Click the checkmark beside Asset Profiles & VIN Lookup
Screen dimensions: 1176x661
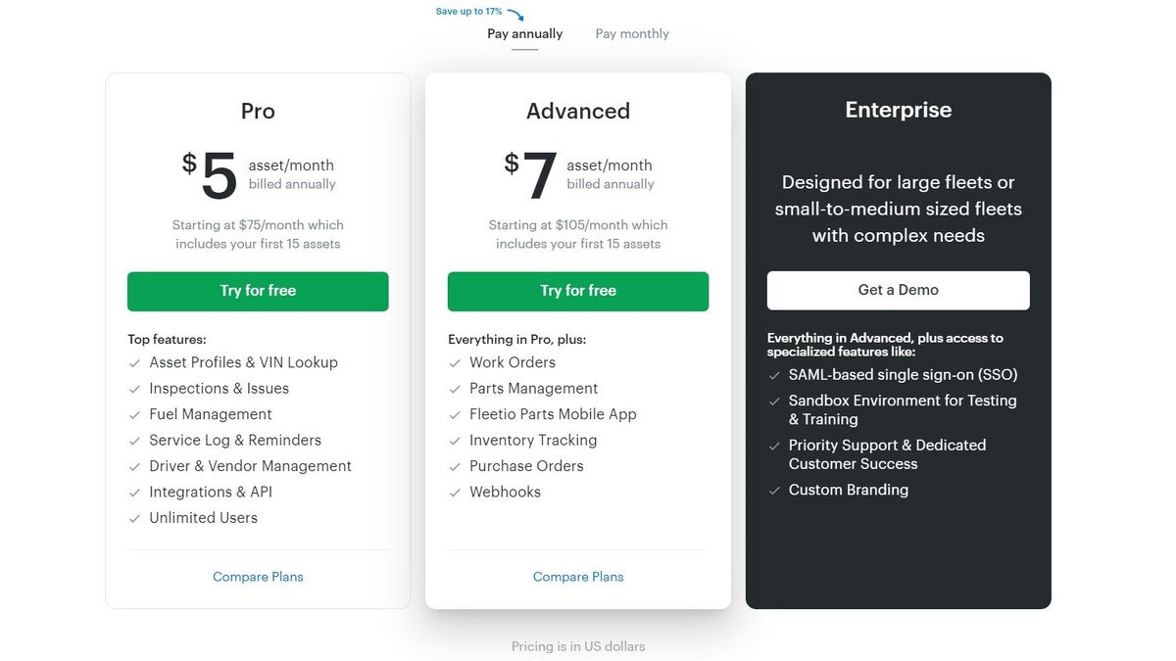coord(135,362)
